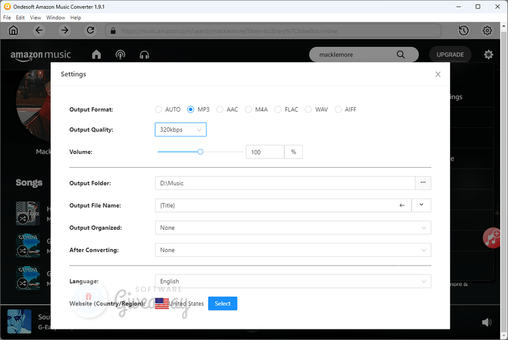Open the Window menu
The width and height of the screenshot is (508, 340).
[x=55, y=18]
